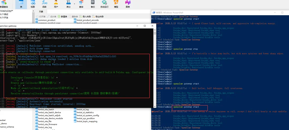Click the 新建表 (New Table) button
The height and width of the screenshot is (130, 289).
[x=62, y=16]
